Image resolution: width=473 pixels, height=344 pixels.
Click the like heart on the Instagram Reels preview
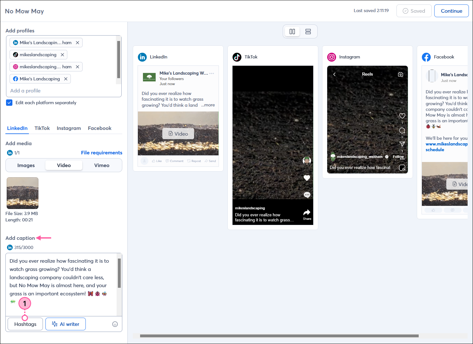[402, 116]
